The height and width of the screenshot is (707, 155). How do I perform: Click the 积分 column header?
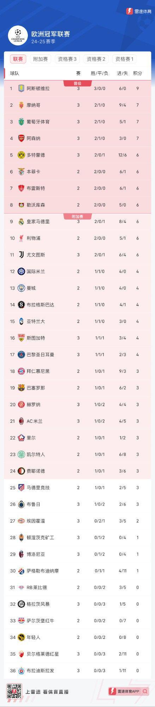point(138,73)
